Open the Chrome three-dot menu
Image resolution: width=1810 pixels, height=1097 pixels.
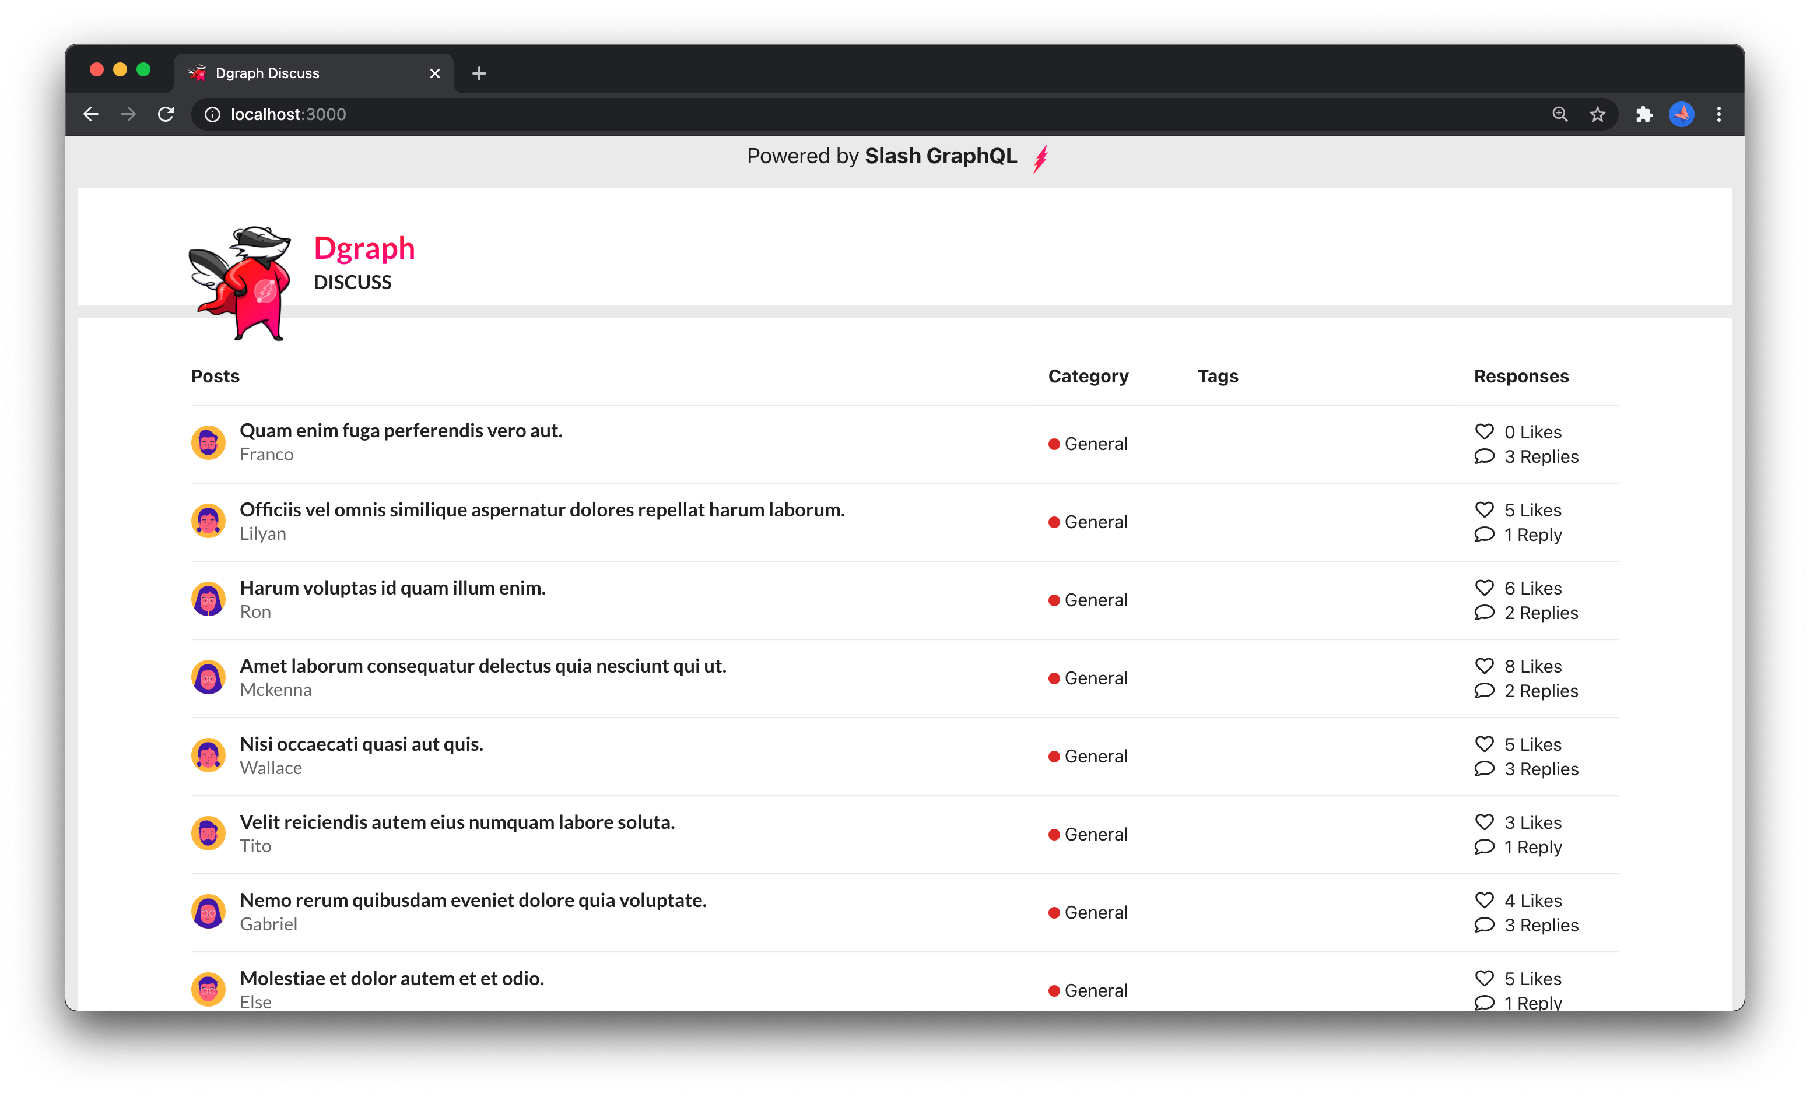[1719, 115]
